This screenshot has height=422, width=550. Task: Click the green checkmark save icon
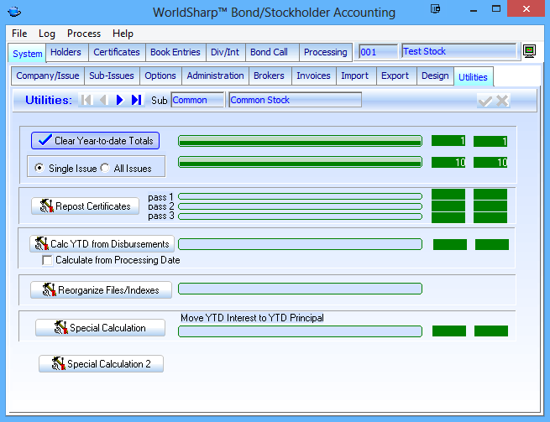[485, 101]
